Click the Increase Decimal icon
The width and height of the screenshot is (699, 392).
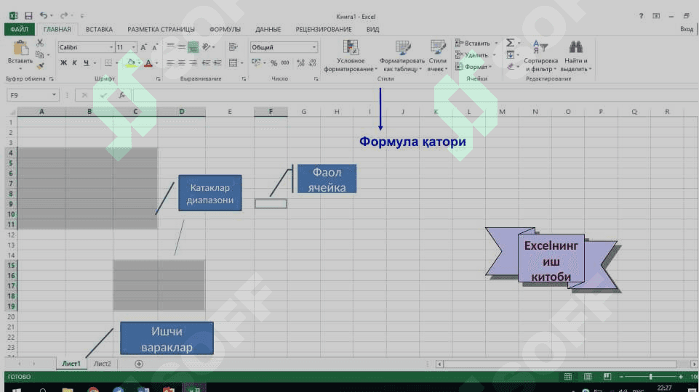(x=301, y=62)
